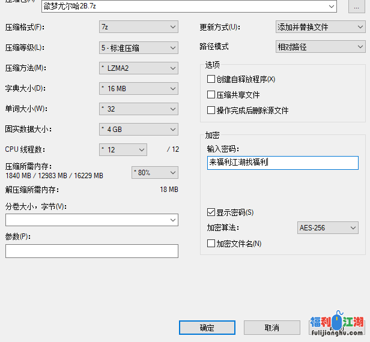Toggle 操作完成后删除源文件 checkbox
370x342 pixels.
tap(211, 110)
